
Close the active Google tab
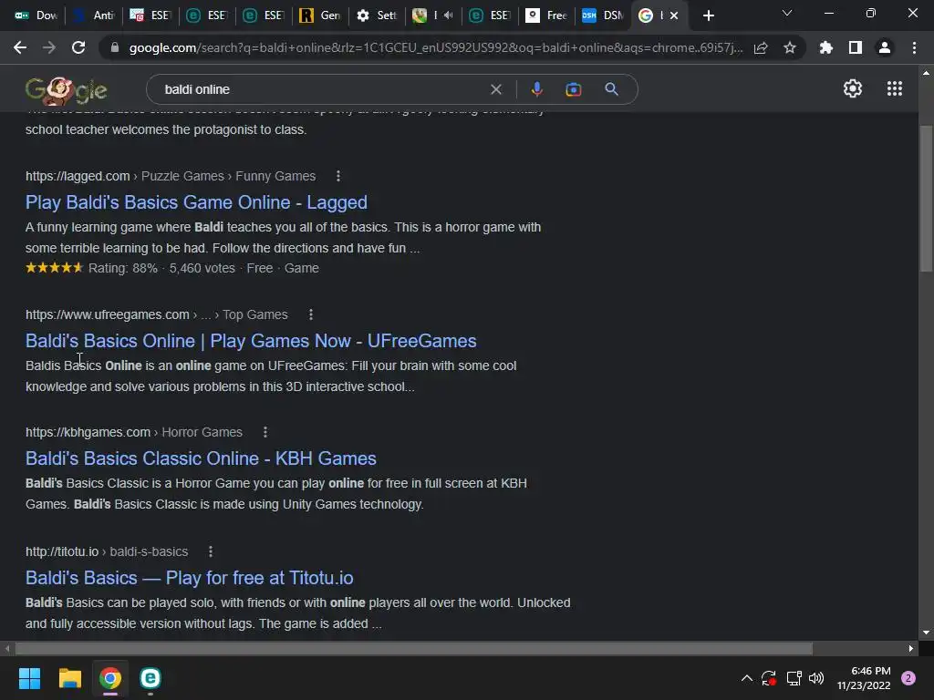(674, 15)
